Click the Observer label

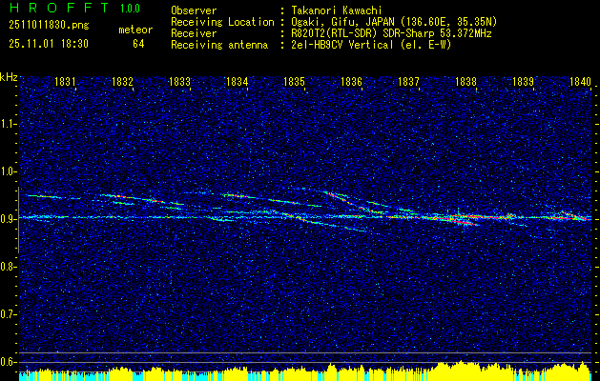click(x=194, y=10)
